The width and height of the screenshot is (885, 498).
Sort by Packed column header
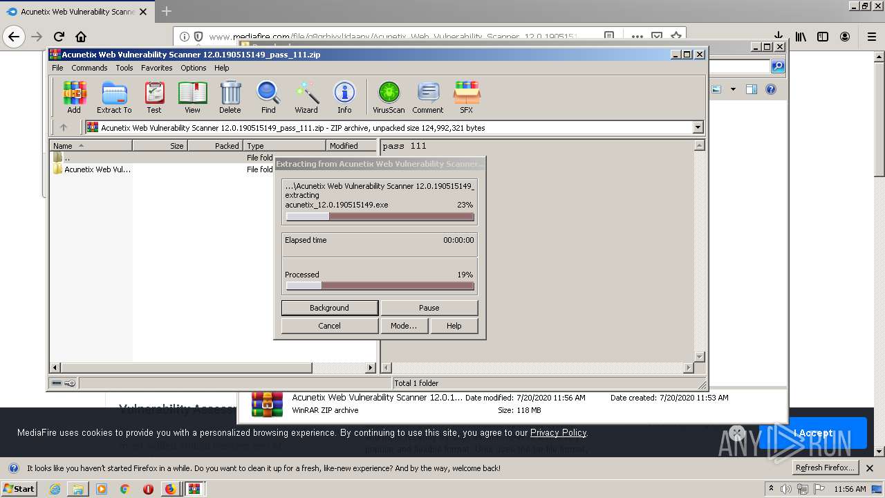click(215, 145)
